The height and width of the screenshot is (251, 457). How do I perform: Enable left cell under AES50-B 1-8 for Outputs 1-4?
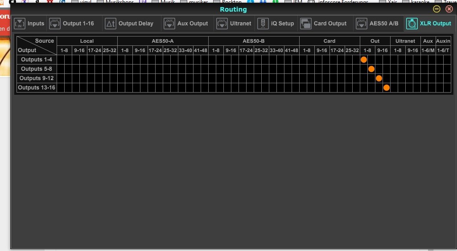(212, 60)
